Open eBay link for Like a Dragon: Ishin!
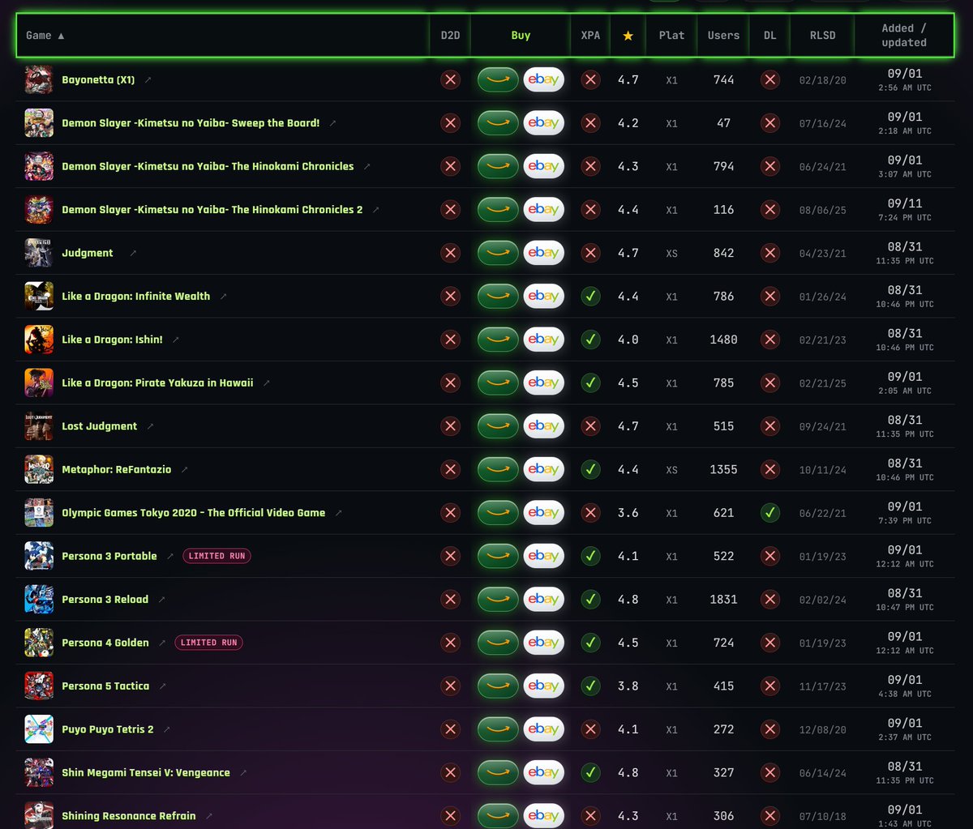This screenshot has width=973, height=829. click(543, 340)
